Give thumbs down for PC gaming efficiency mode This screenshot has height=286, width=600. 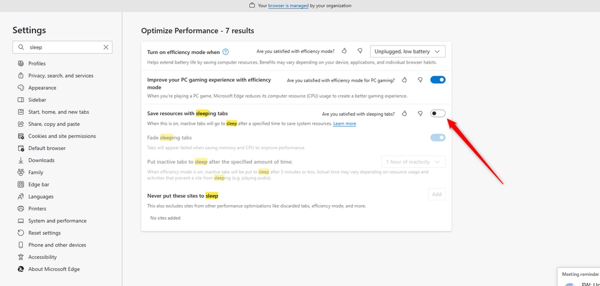pyautogui.click(x=420, y=80)
